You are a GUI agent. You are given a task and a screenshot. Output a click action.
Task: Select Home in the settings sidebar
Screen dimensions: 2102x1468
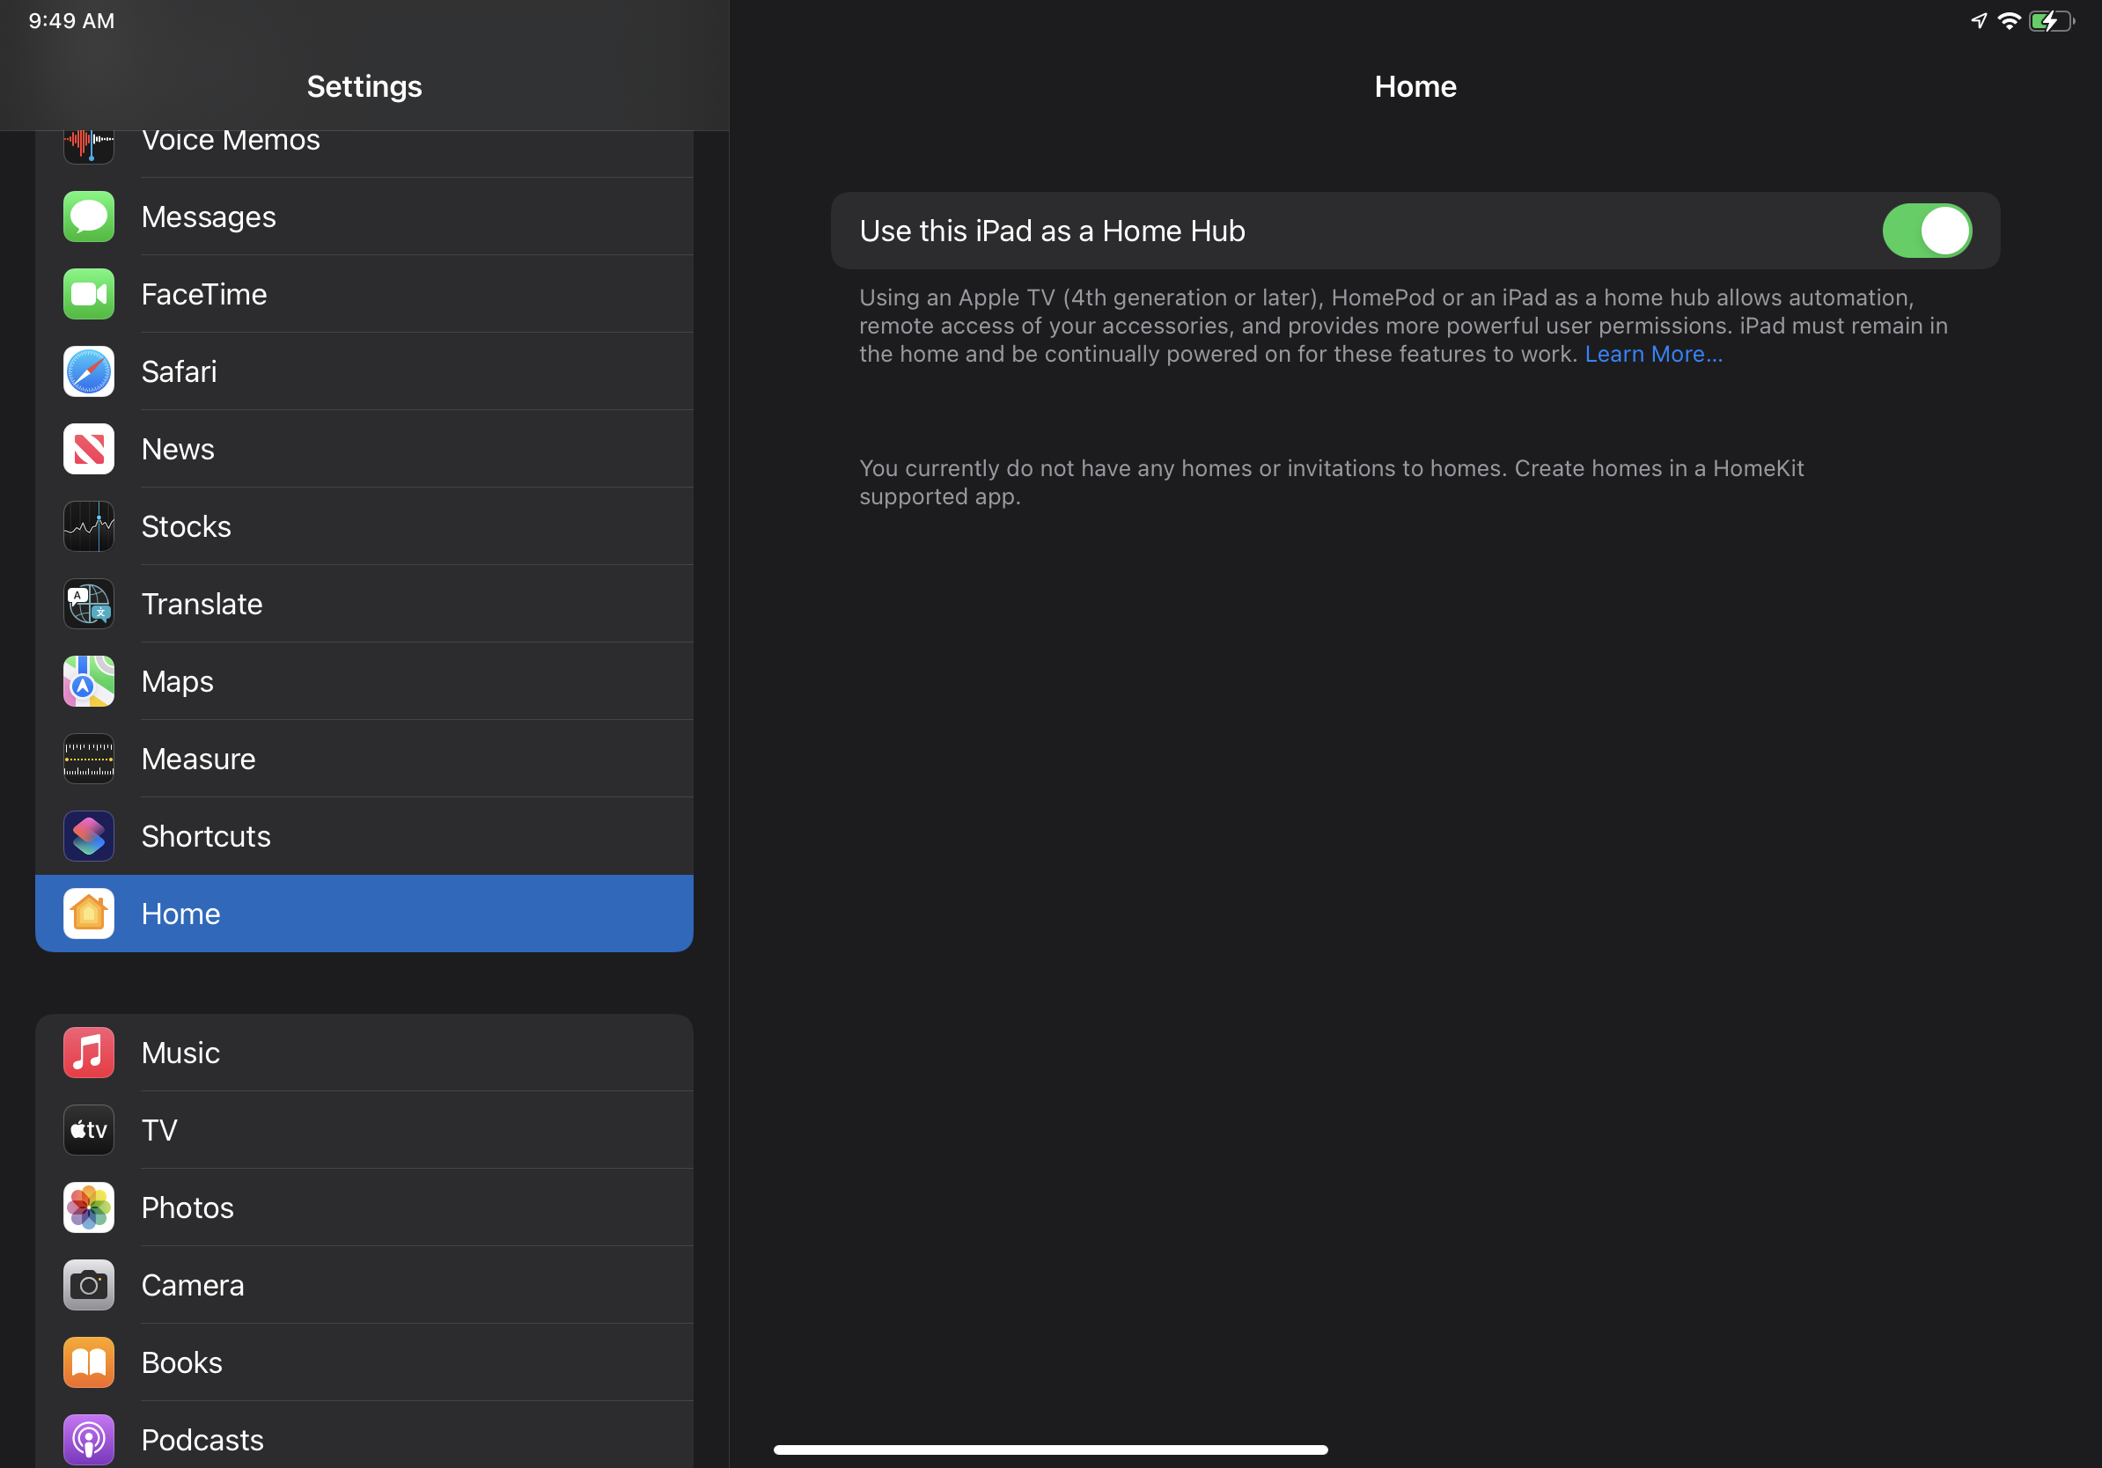pyautogui.click(x=364, y=914)
